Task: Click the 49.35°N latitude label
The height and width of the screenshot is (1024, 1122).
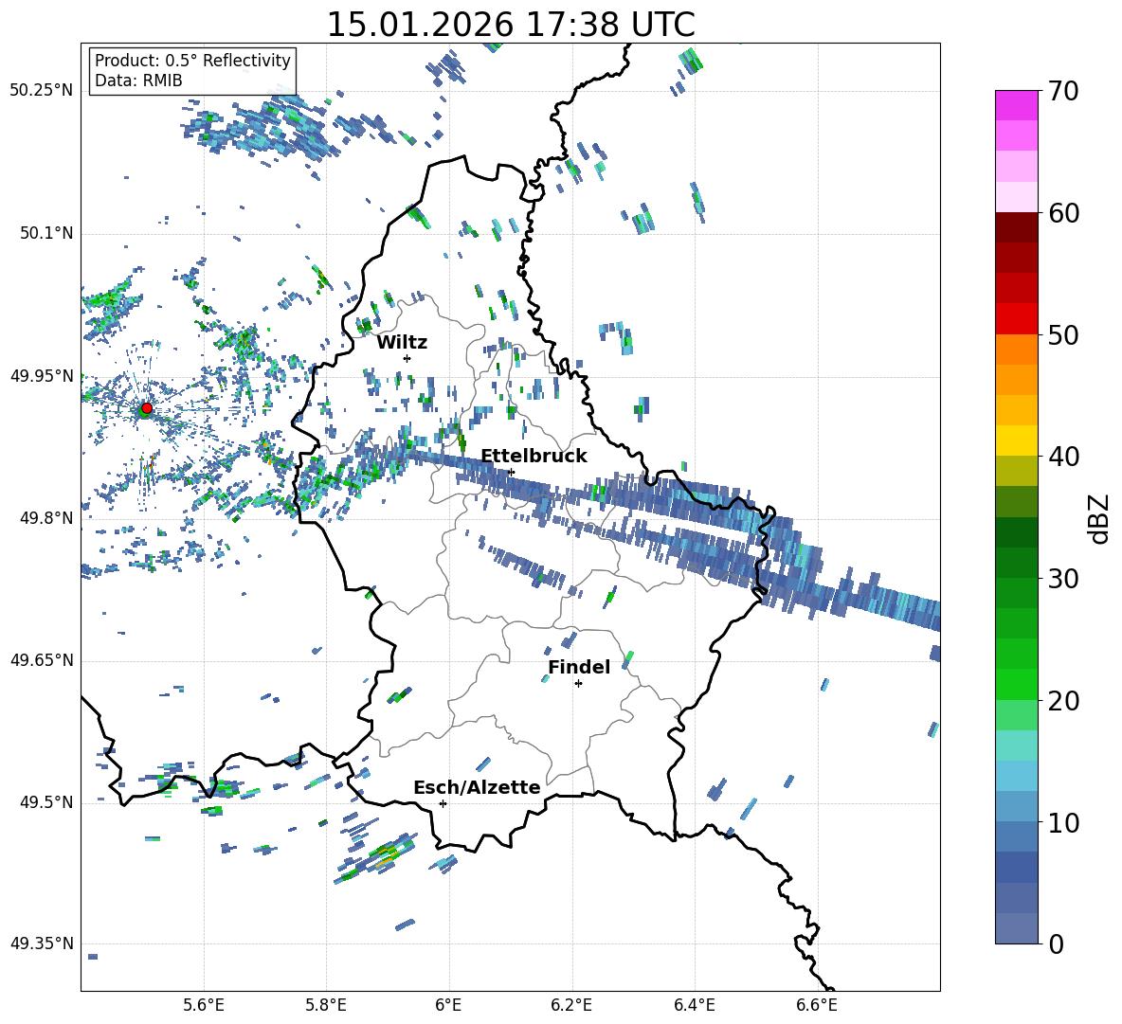Action: 42,943
